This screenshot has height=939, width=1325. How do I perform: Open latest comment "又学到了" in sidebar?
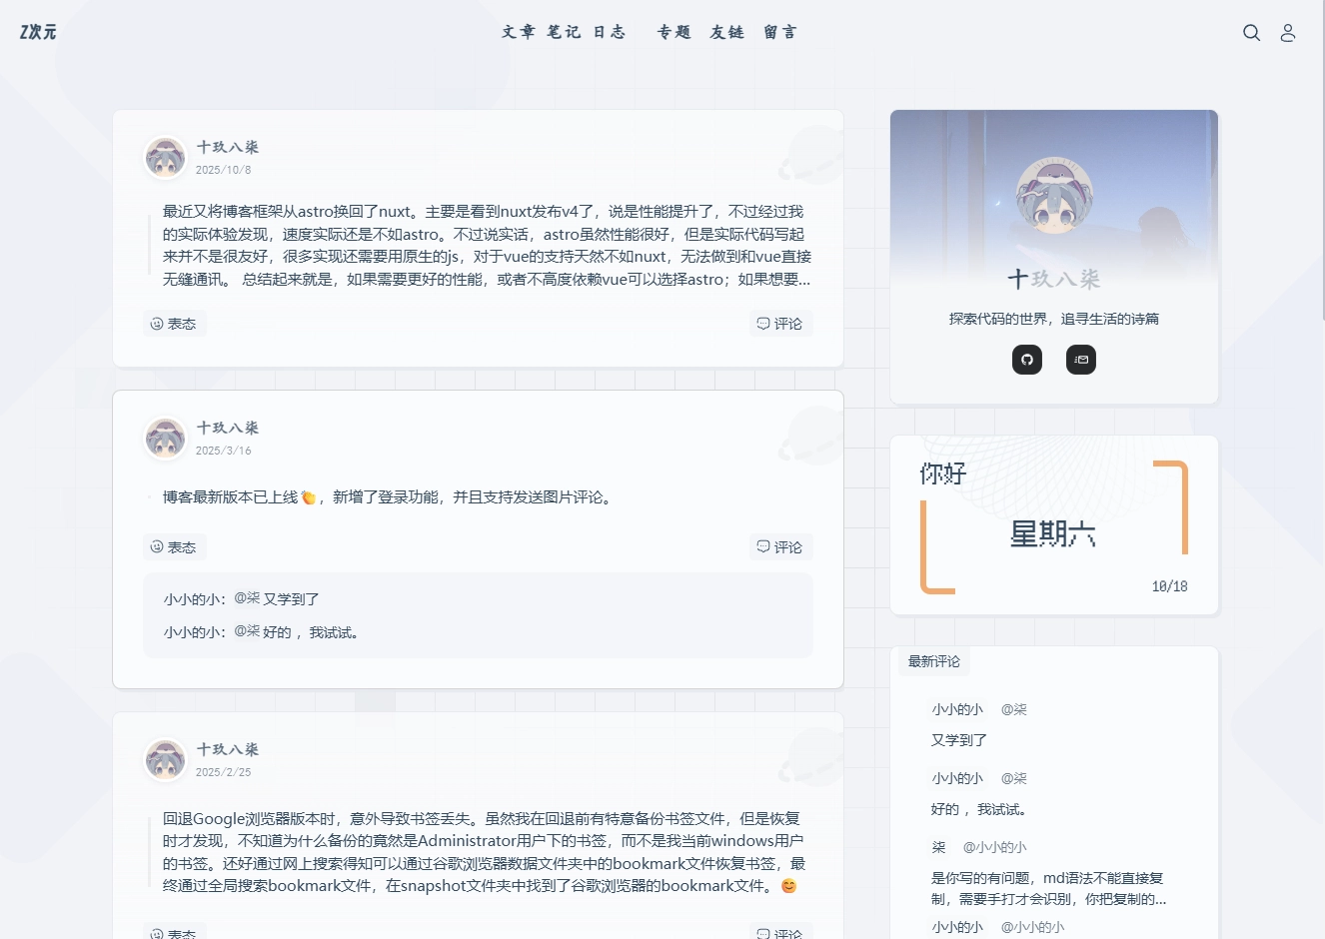click(959, 740)
